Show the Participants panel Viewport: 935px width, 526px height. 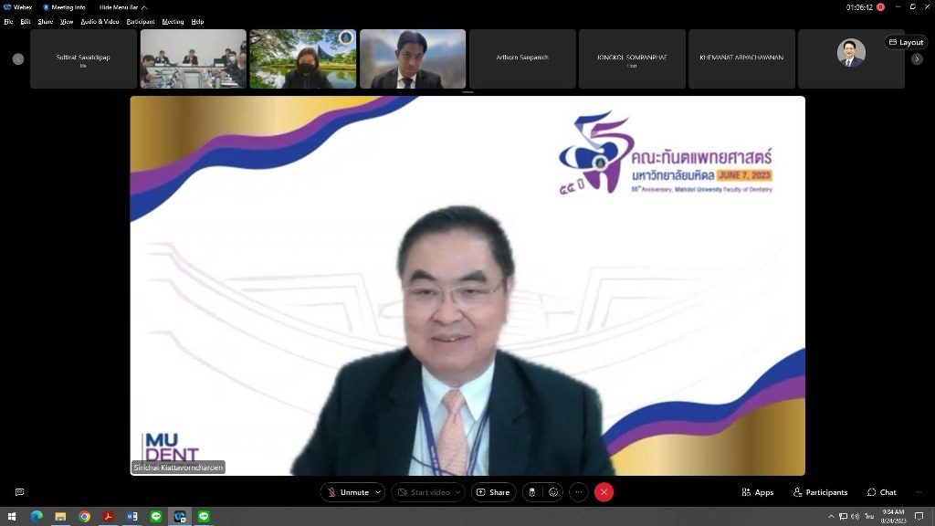[x=820, y=492]
